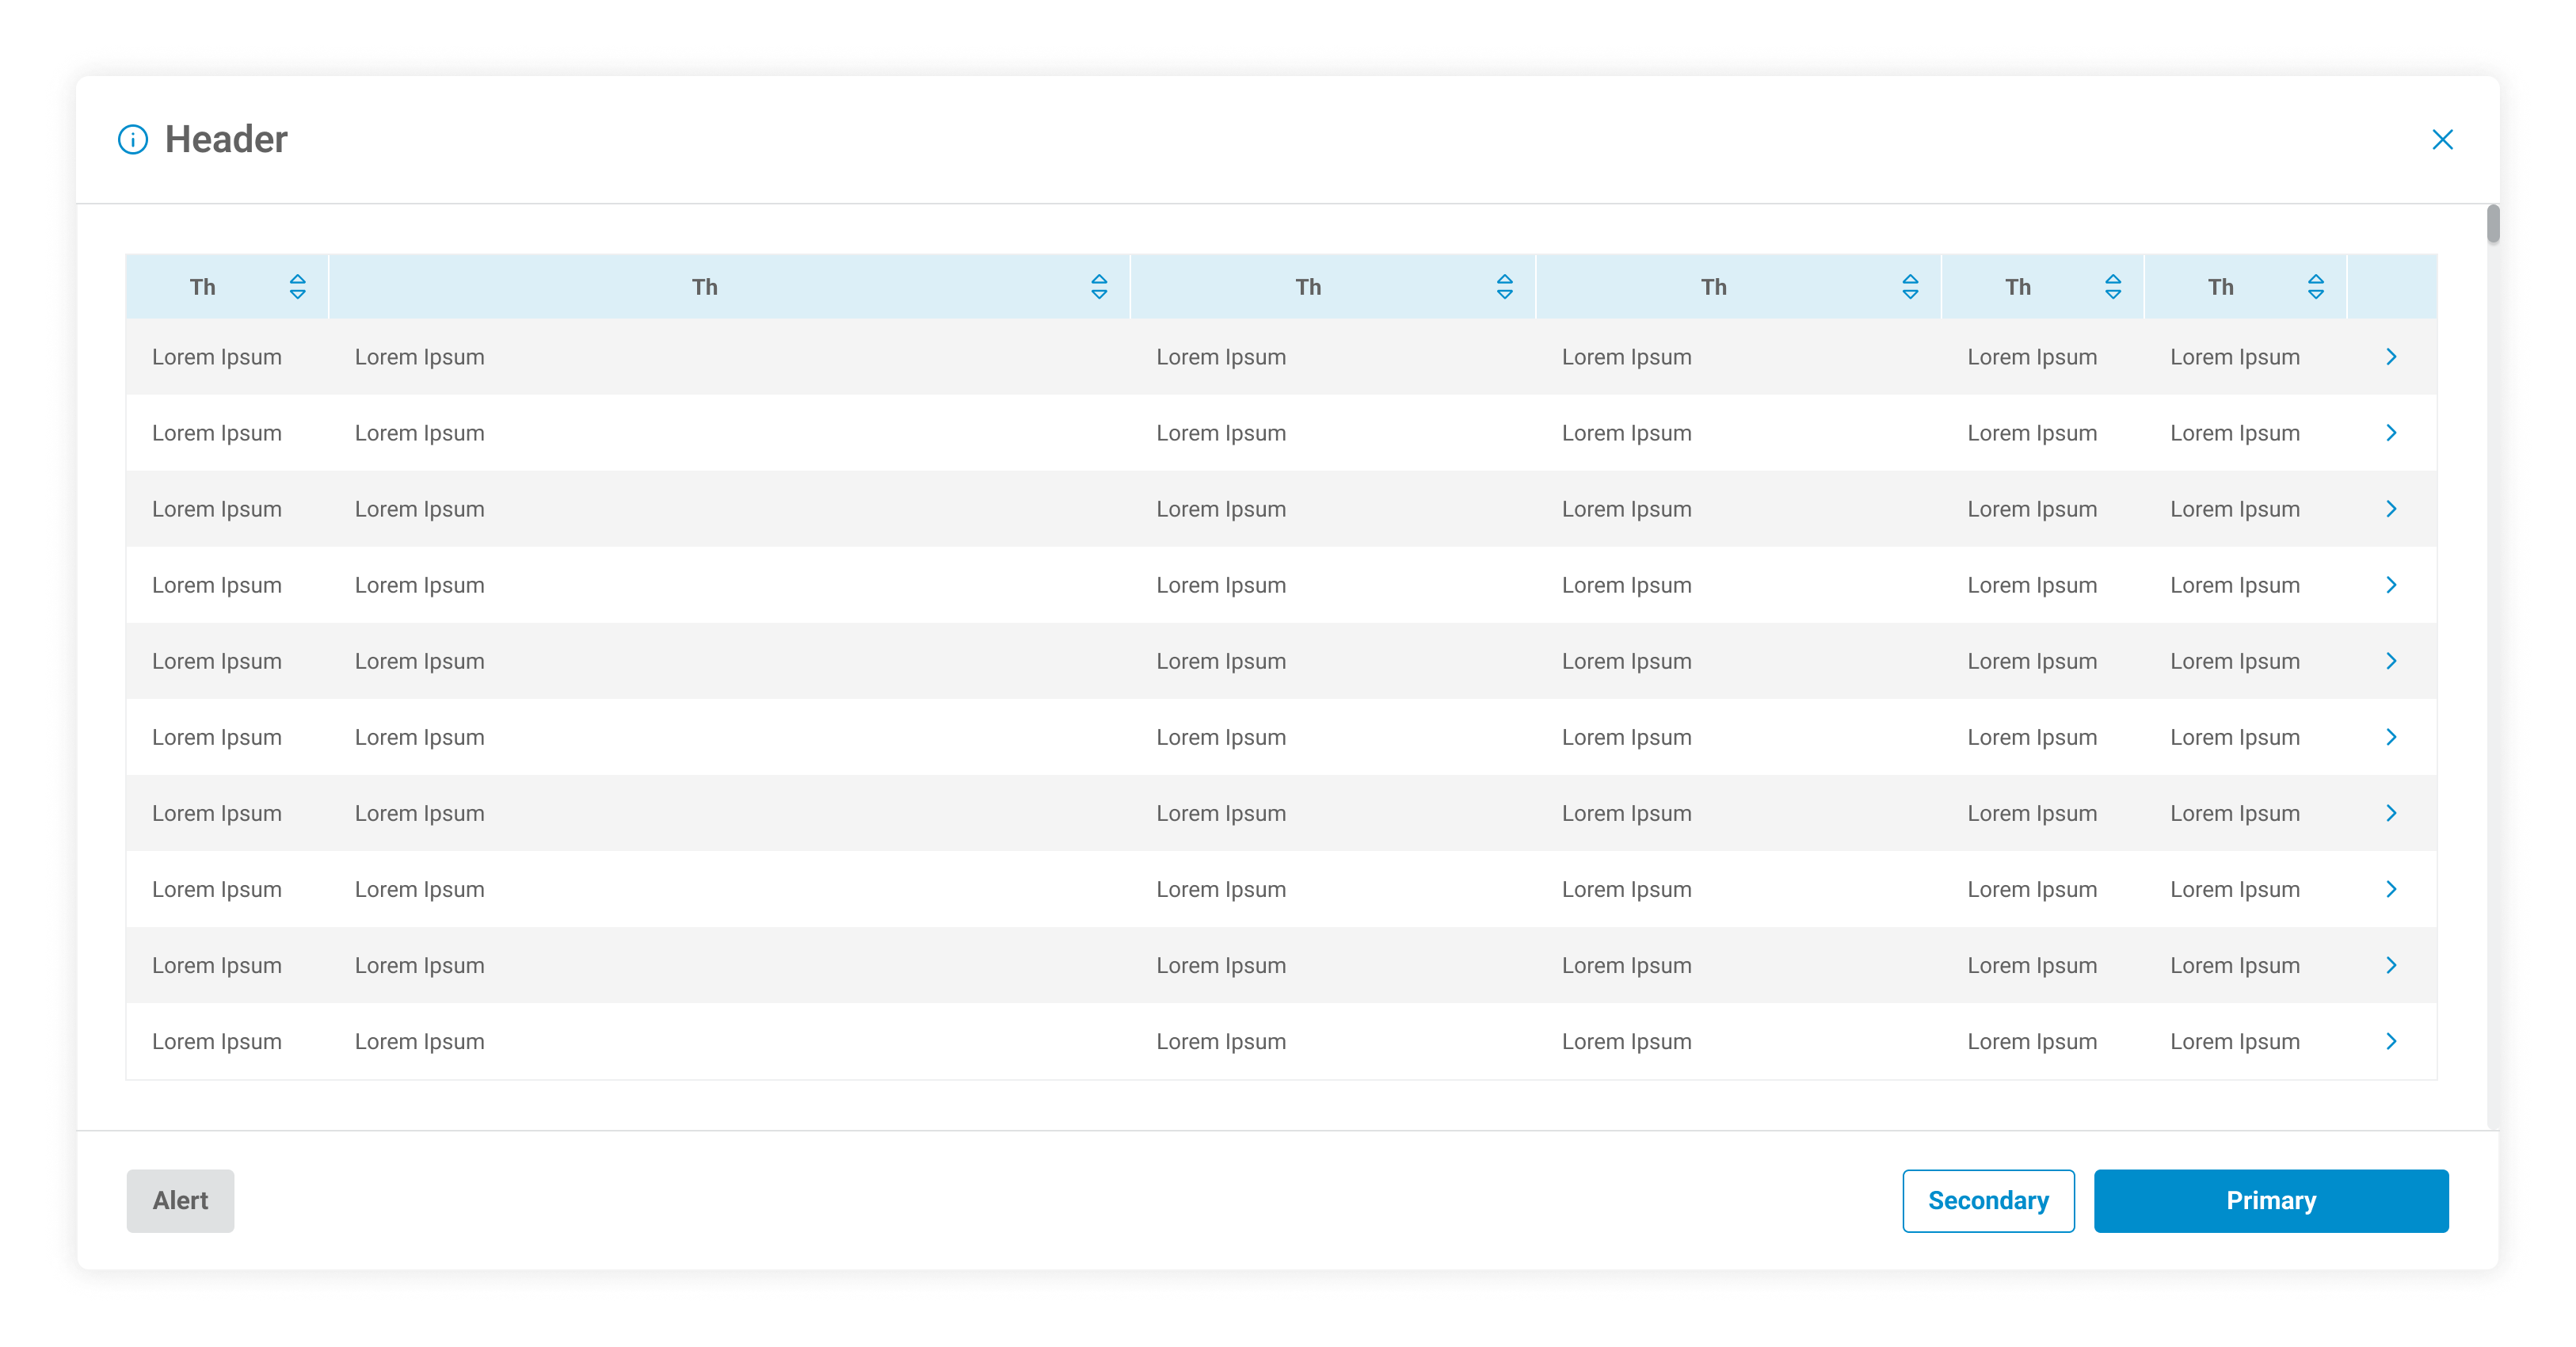The image size is (2576, 1347).
Task: Sort the first Th column
Action: (297, 287)
